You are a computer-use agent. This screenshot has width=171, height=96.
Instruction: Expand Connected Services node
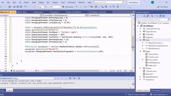[x=140, y=29]
